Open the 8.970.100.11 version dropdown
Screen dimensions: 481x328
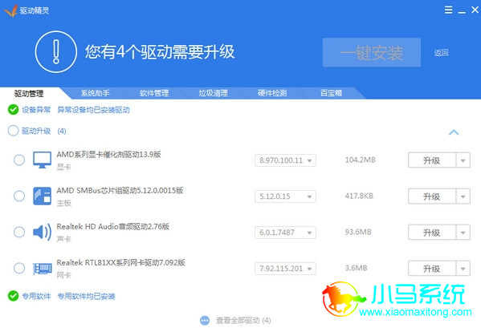pos(285,160)
